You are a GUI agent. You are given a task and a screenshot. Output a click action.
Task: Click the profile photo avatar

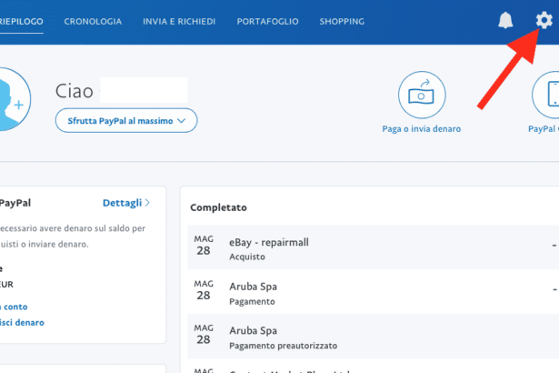click(x=15, y=99)
